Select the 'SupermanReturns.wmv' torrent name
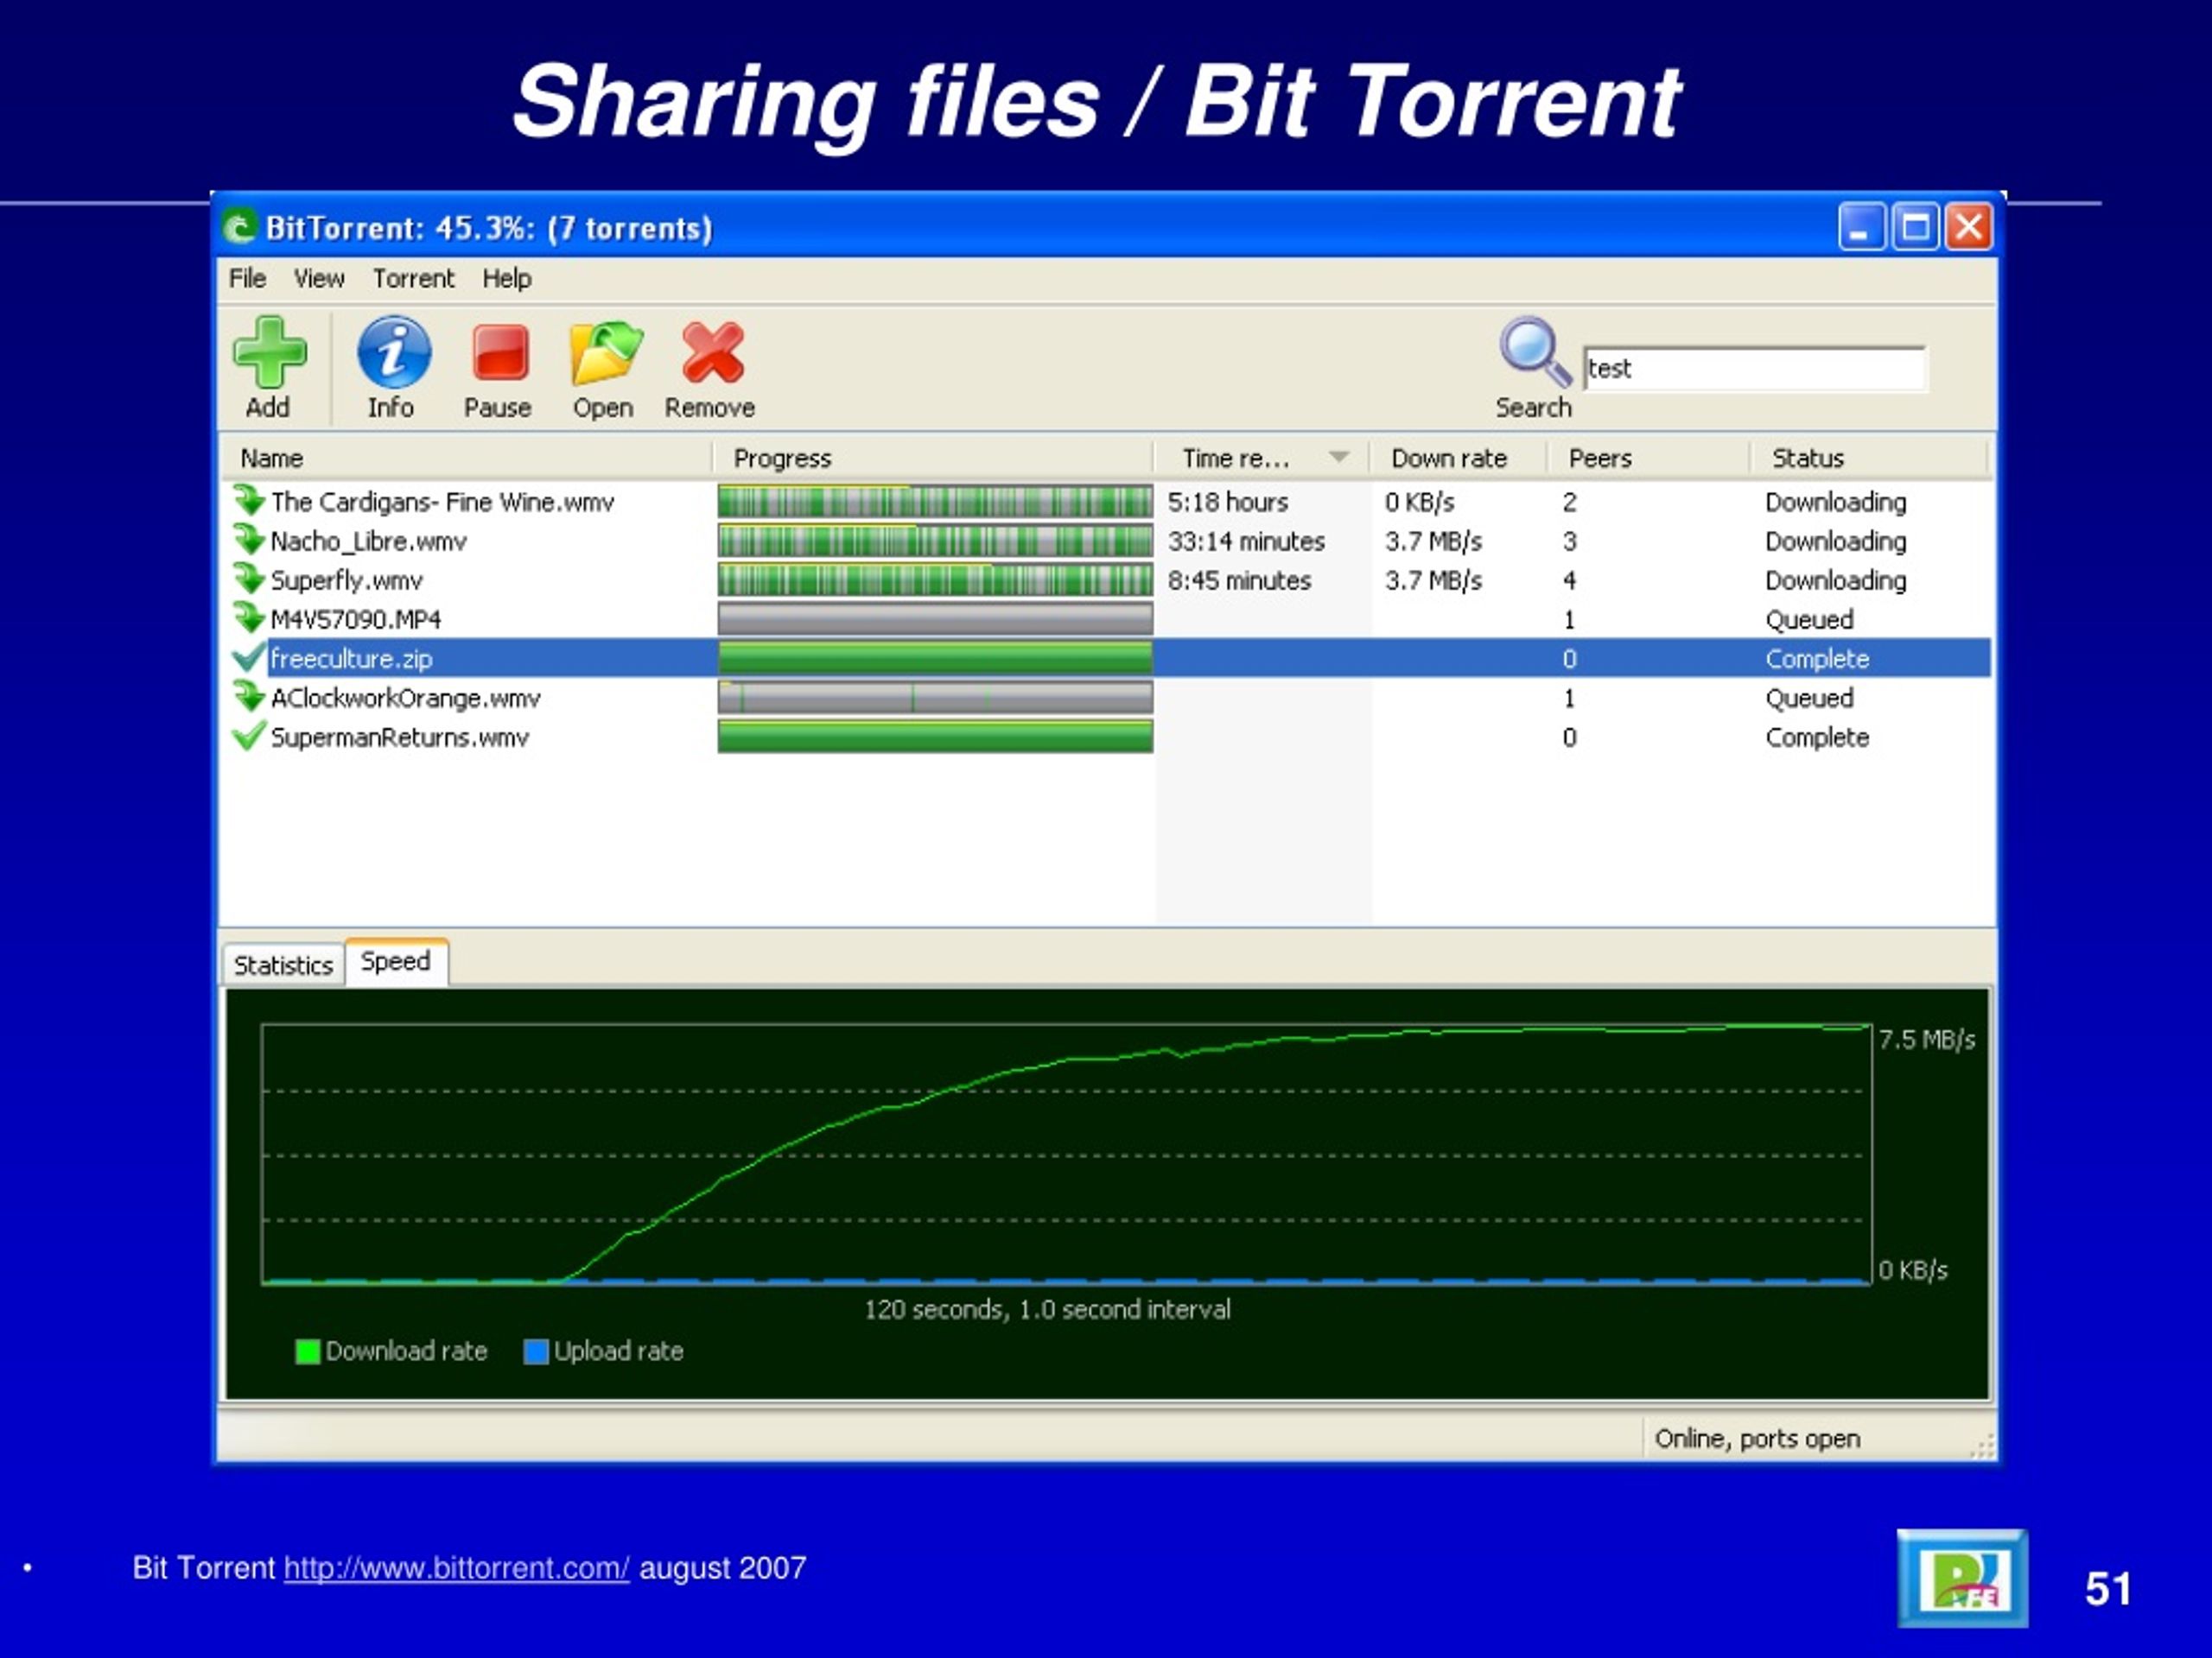Image resolution: width=2212 pixels, height=1658 pixels. tap(400, 737)
